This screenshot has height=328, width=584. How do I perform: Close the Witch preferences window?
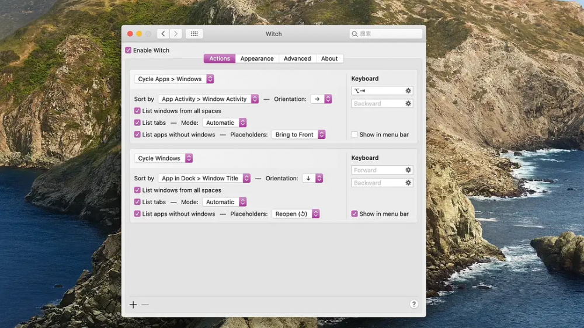[x=130, y=34]
